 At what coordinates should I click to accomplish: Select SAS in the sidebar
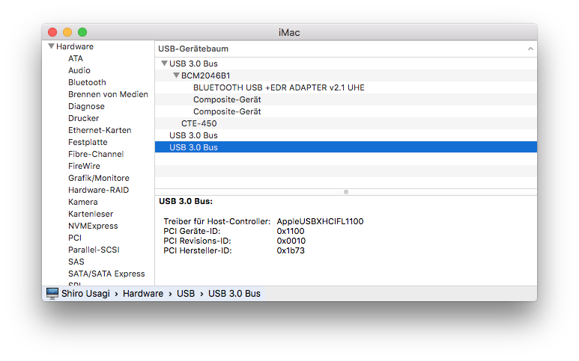pyautogui.click(x=76, y=262)
